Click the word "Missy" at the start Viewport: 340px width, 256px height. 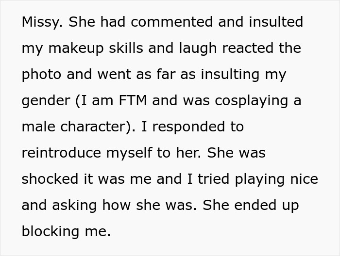click(41, 22)
